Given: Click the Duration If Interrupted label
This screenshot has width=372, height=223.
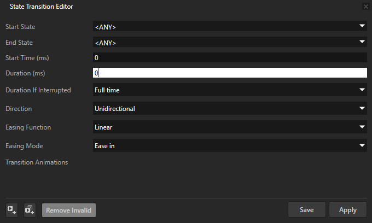Looking at the screenshot, I should point(38,90).
